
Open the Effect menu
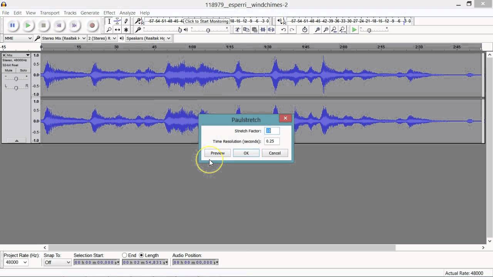click(x=109, y=13)
